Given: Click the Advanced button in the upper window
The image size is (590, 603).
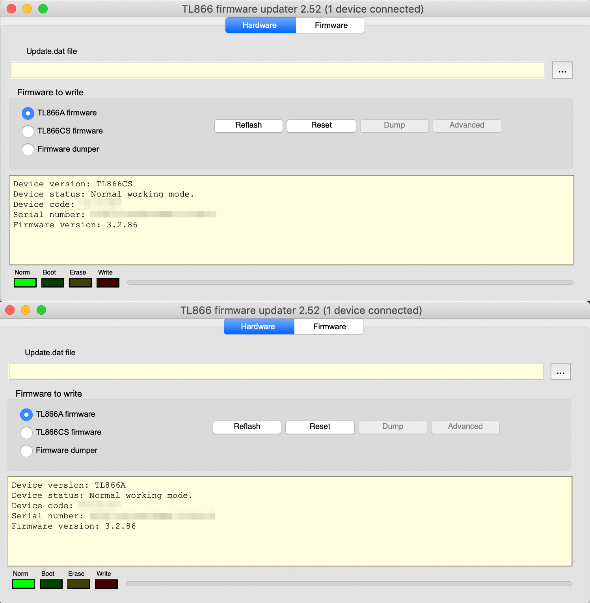Looking at the screenshot, I should 467,126.
